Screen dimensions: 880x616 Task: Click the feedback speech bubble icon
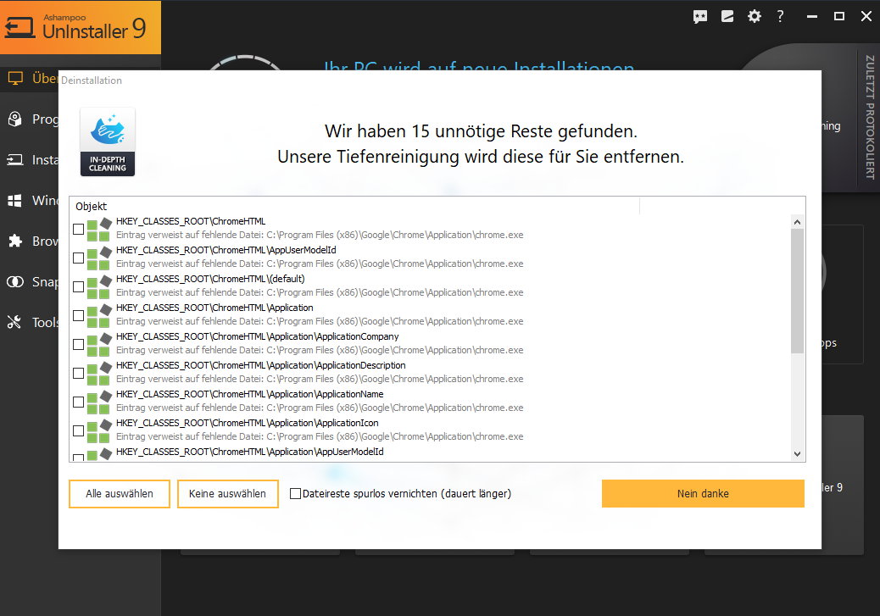700,15
